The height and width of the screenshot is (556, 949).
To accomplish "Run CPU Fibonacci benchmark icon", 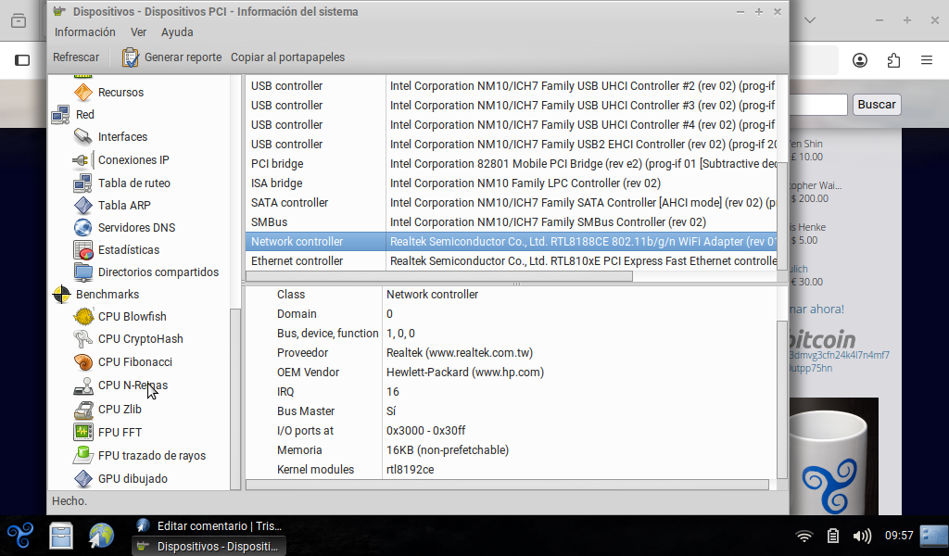I will 82,361.
